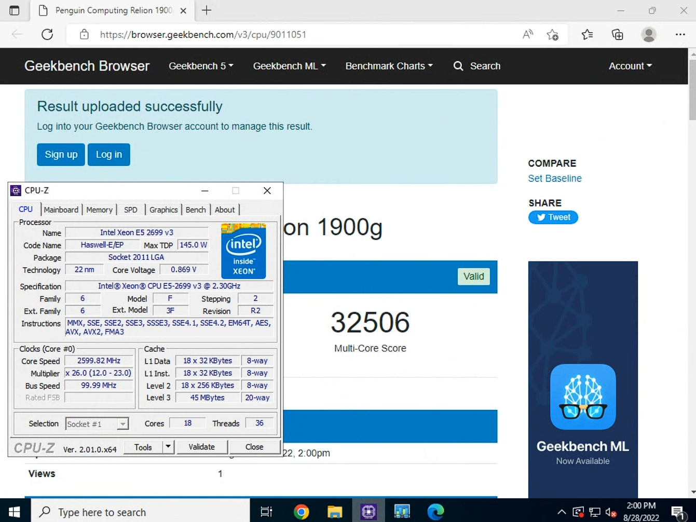
Task: Click the Intel Xeon logo in CPU-Z
Action: [x=243, y=251]
